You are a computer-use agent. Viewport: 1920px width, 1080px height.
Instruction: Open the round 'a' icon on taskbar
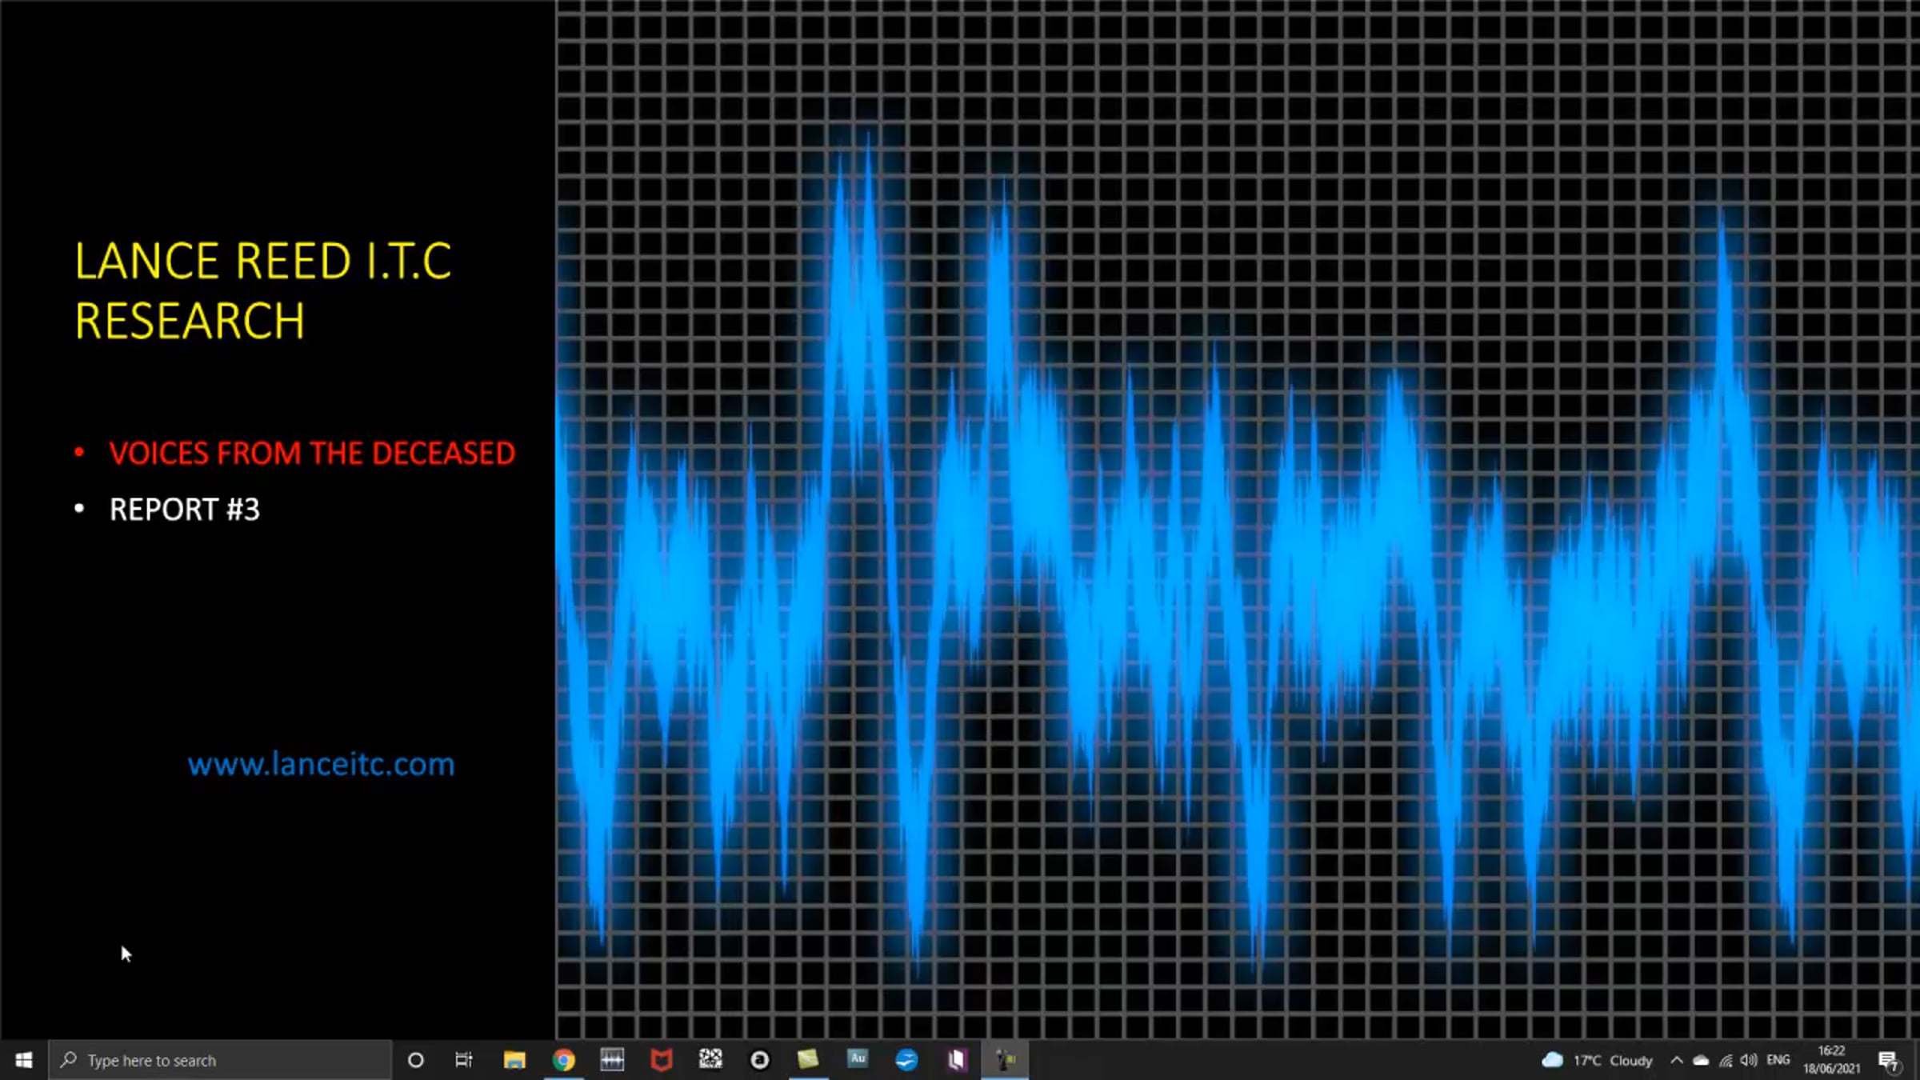coord(760,1060)
